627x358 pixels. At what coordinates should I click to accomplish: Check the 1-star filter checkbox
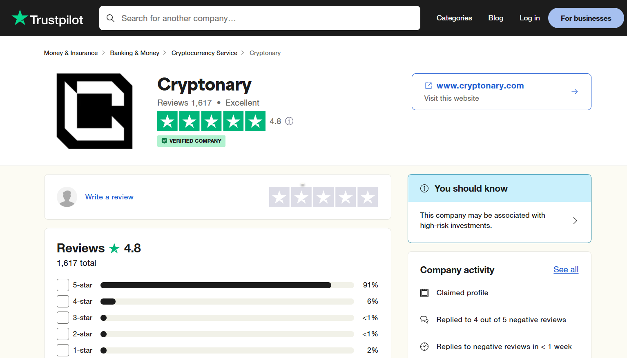pyautogui.click(x=63, y=350)
